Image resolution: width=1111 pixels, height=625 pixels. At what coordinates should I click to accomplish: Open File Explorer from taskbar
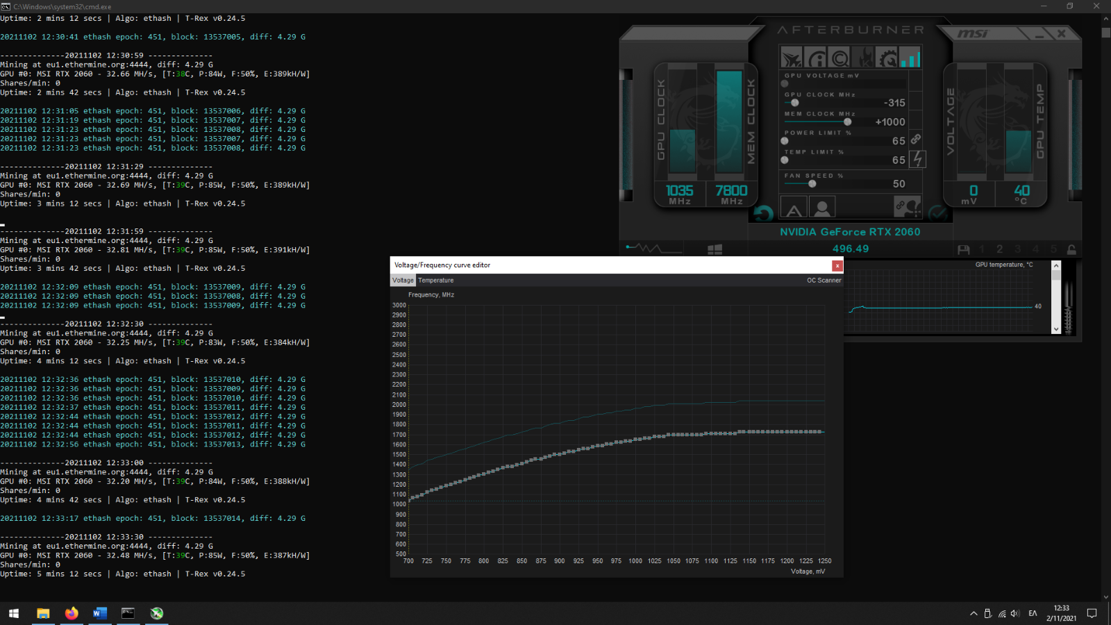tap(43, 613)
